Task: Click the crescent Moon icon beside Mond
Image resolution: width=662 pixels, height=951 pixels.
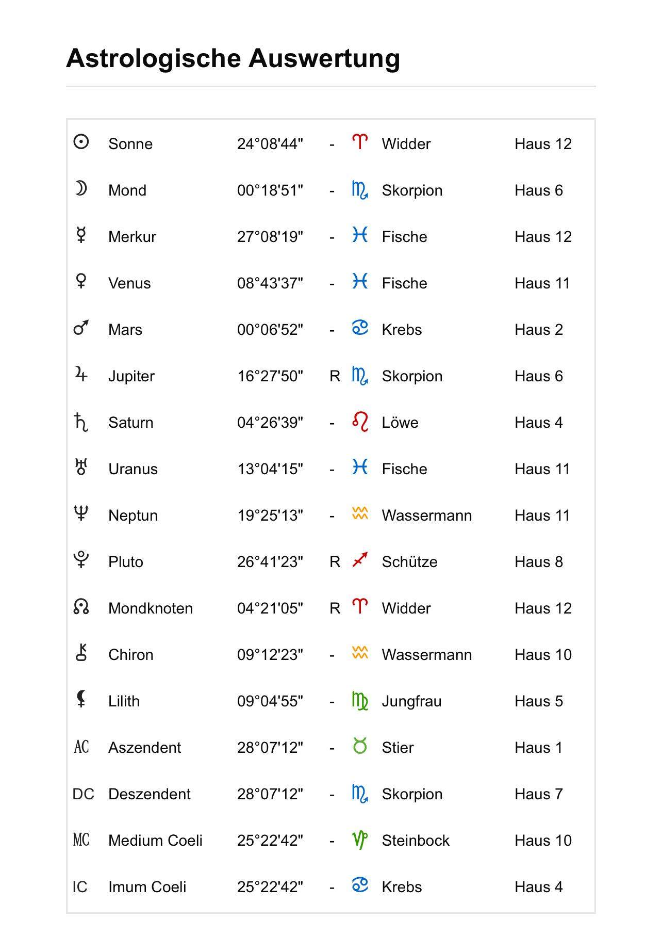Action: pyautogui.click(x=81, y=189)
